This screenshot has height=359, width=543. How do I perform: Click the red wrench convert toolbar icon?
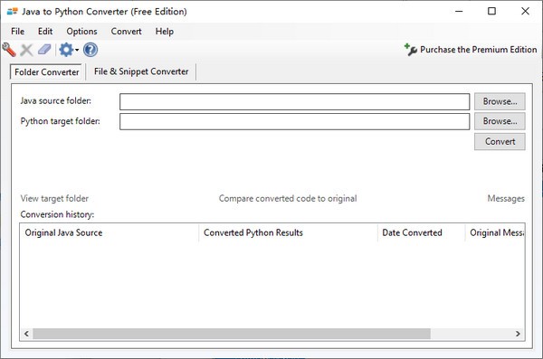[9, 50]
